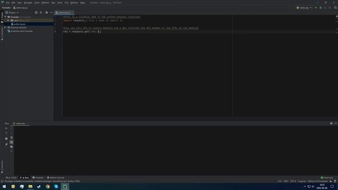Open the Run menu in menu bar

[x=53, y=3]
